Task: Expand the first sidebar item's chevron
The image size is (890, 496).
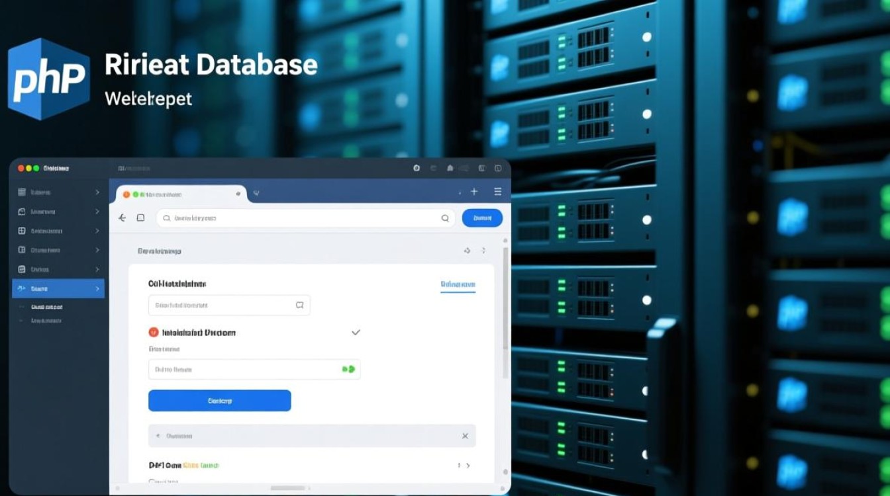Action: pyautogui.click(x=97, y=192)
